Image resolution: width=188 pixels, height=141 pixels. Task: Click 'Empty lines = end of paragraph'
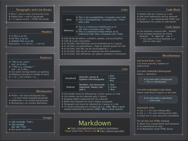pos(27,17)
